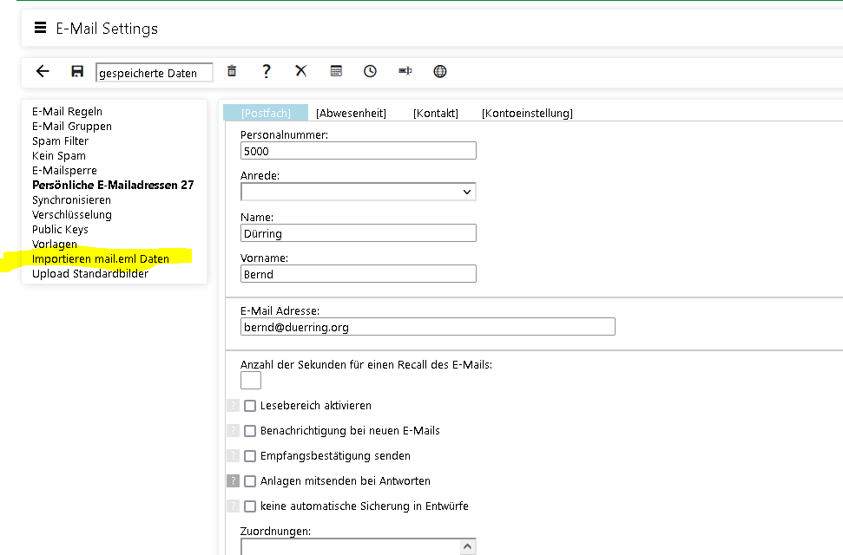Save settings with the floppy disk icon
This screenshot has width=843, height=555.
click(x=77, y=71)
